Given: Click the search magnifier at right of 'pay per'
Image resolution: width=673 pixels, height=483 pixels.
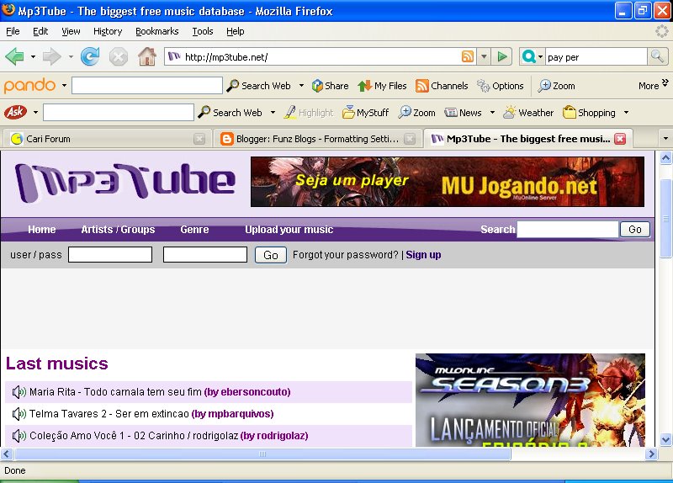Looking at the screenshot, I should [x=657, y=56].
